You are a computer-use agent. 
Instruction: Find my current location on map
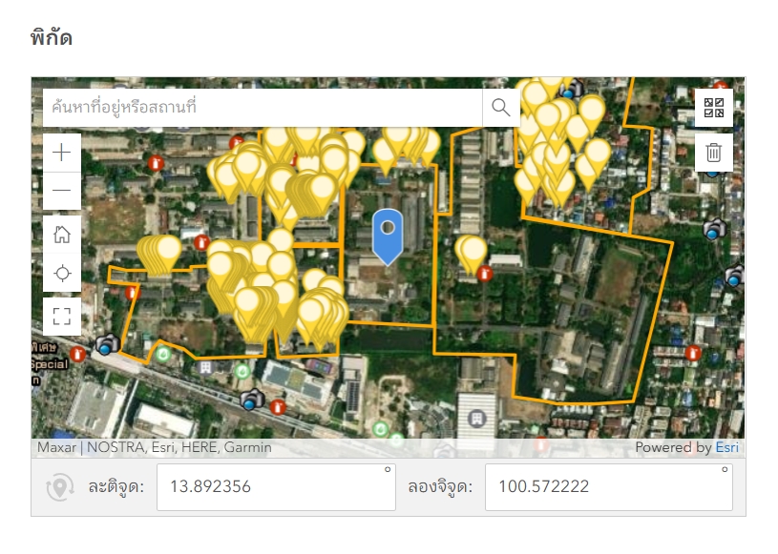(x=62, y=275)
